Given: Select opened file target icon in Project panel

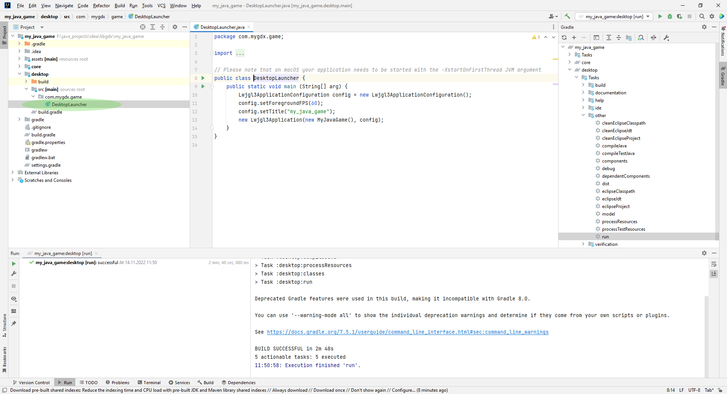Looking at the screenshot, I should tap(143, 27).
